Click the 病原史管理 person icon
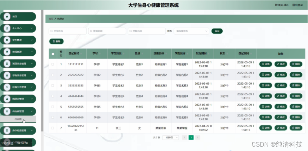The width and height of the screenshot is (308, 151). point(7,99)
